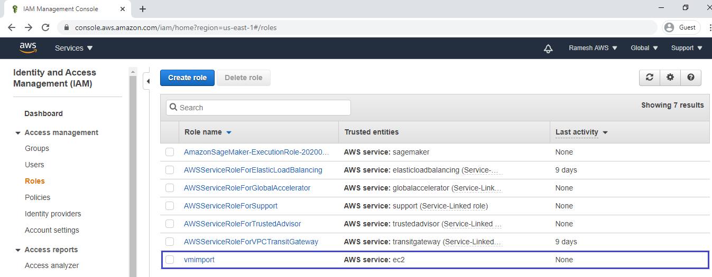The height and width of the screenshot is (277, 712).
Task: Open the Services dropdown
Action: click(73, 48)
